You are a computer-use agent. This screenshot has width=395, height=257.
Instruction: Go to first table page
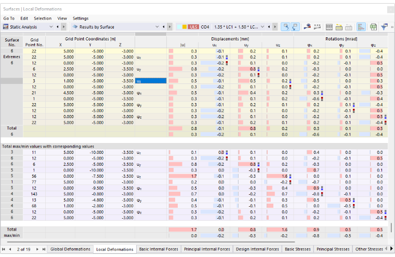[4, 249]
